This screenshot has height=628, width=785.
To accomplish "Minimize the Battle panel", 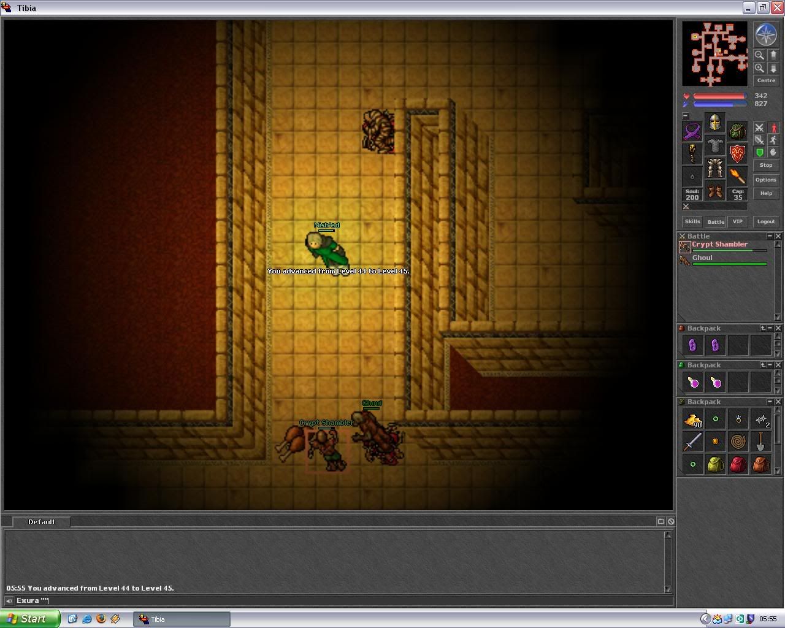I will 770,236.
